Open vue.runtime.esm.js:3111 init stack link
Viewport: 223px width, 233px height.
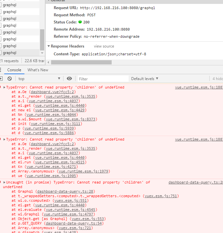tap(55, 124)
